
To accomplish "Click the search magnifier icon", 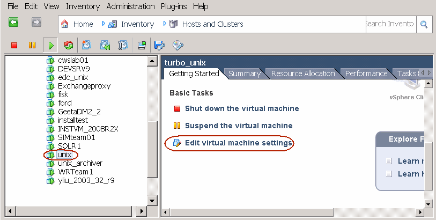I will [424, 24].
